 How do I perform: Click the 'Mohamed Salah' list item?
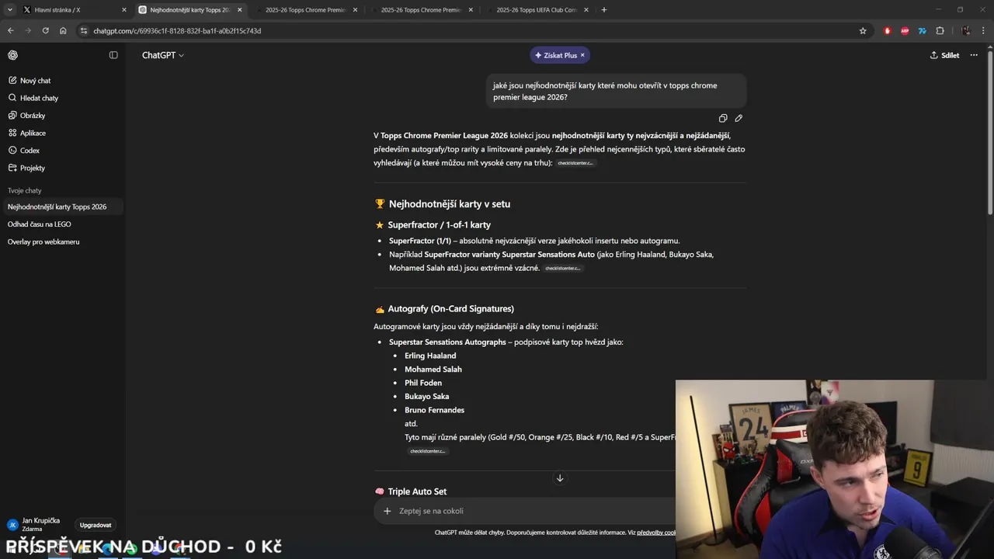point(433,370)
